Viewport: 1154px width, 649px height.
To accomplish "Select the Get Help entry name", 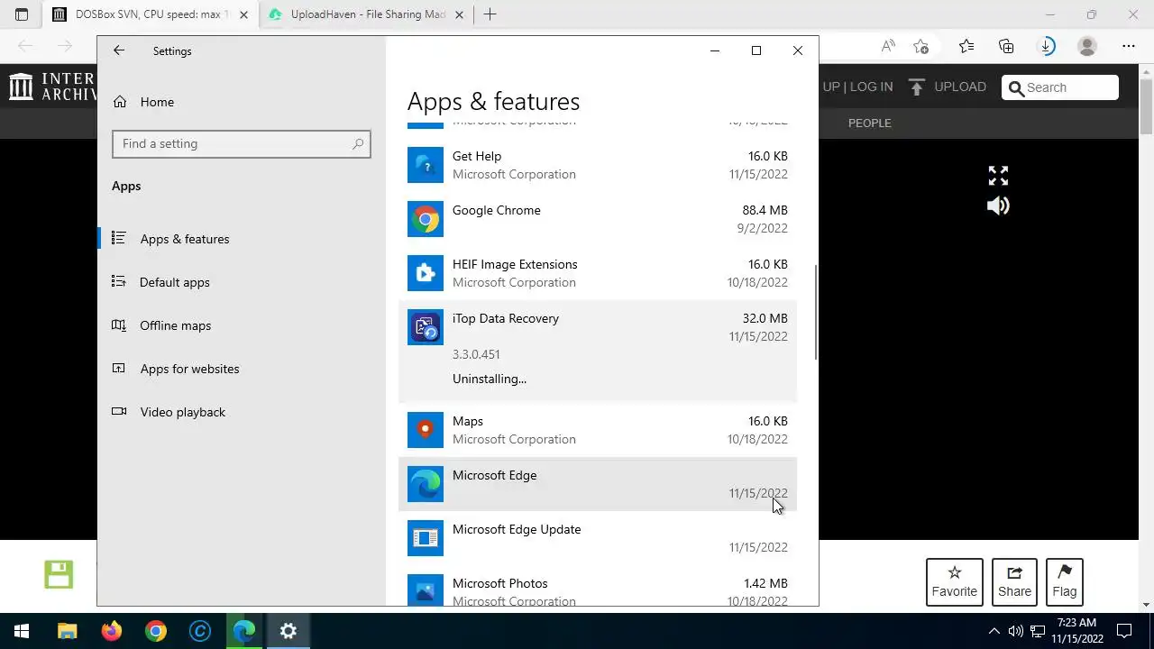I will click(x=477, y=156).
